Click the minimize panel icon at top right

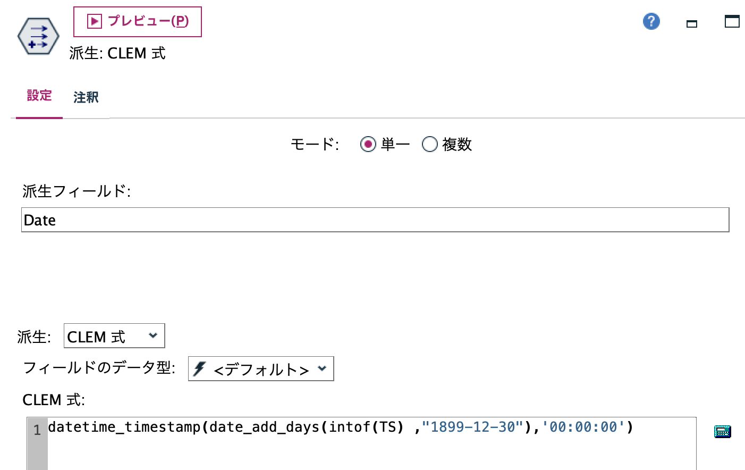coord(691,23)
